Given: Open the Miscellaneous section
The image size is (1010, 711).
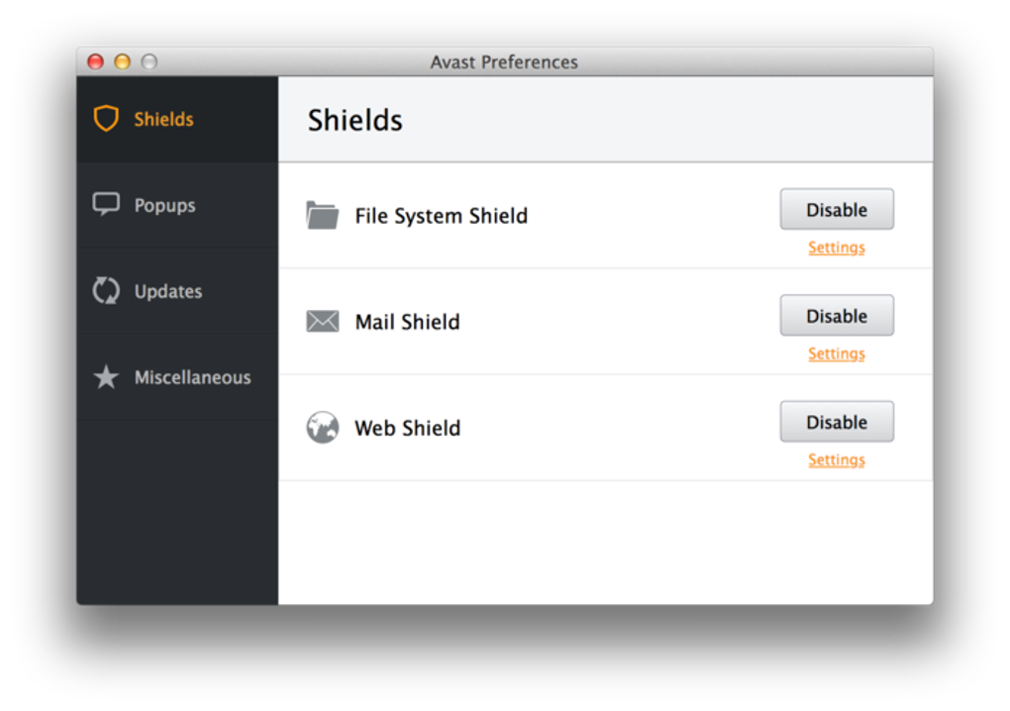Looking at the screenshot, I should coord(192,377).
